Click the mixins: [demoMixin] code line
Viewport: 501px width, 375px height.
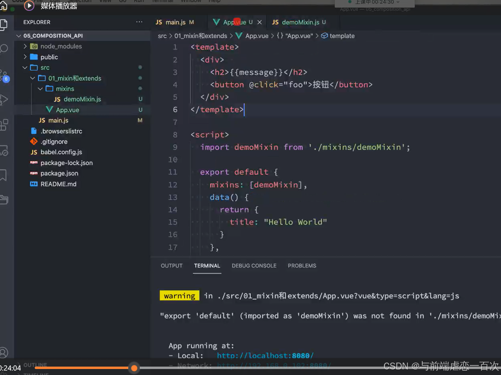[x=258, y=185]
